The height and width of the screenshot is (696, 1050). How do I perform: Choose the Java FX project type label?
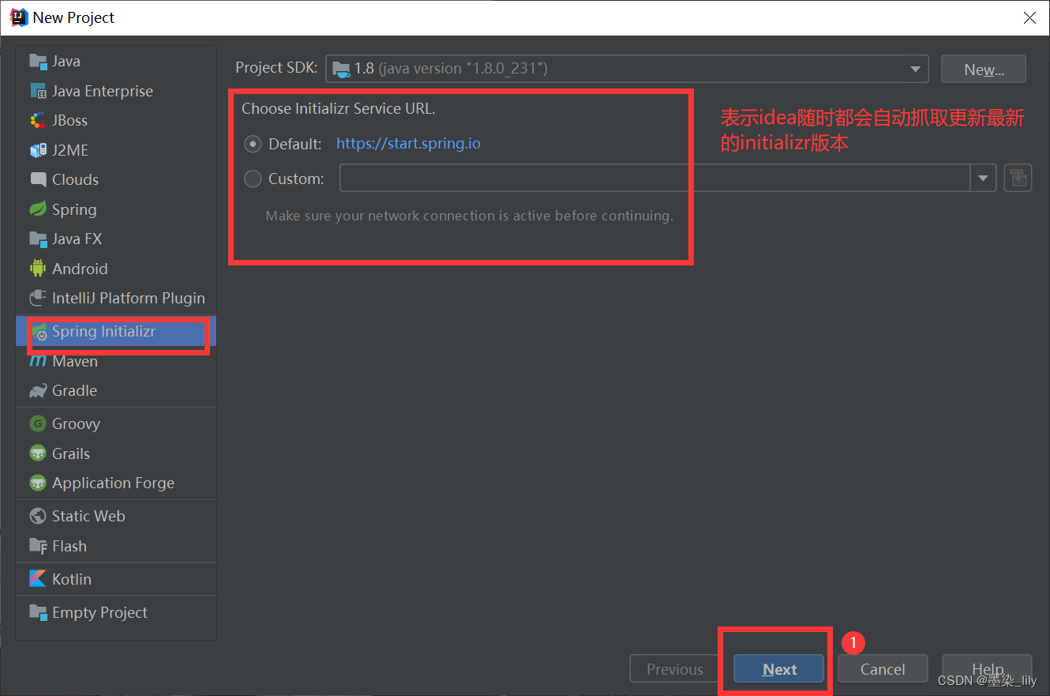point(77,239)
